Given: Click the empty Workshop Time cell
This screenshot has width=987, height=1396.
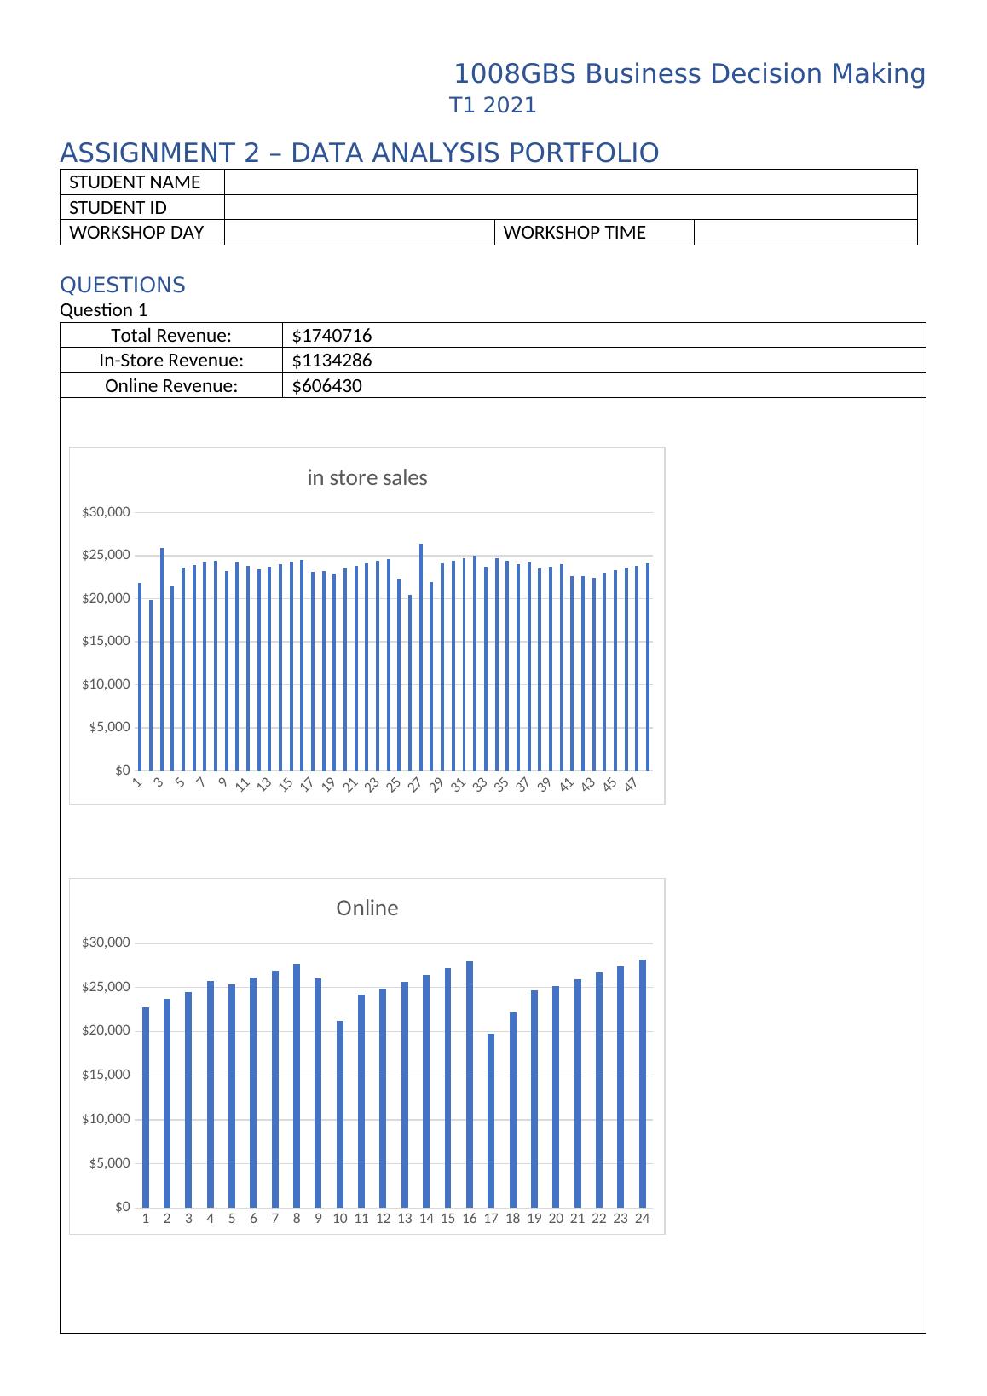Looking at the screenshot, I should point(805,233).
